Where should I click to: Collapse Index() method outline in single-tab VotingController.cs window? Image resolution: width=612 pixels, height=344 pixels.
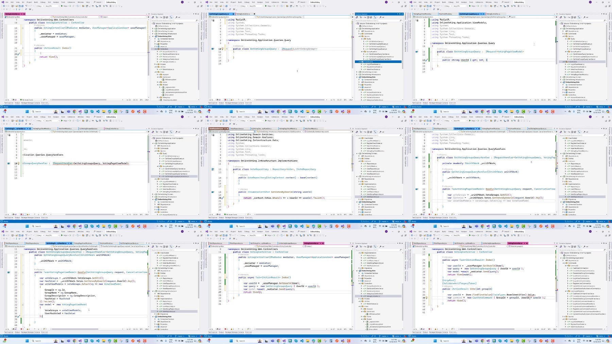pos(23,48)
